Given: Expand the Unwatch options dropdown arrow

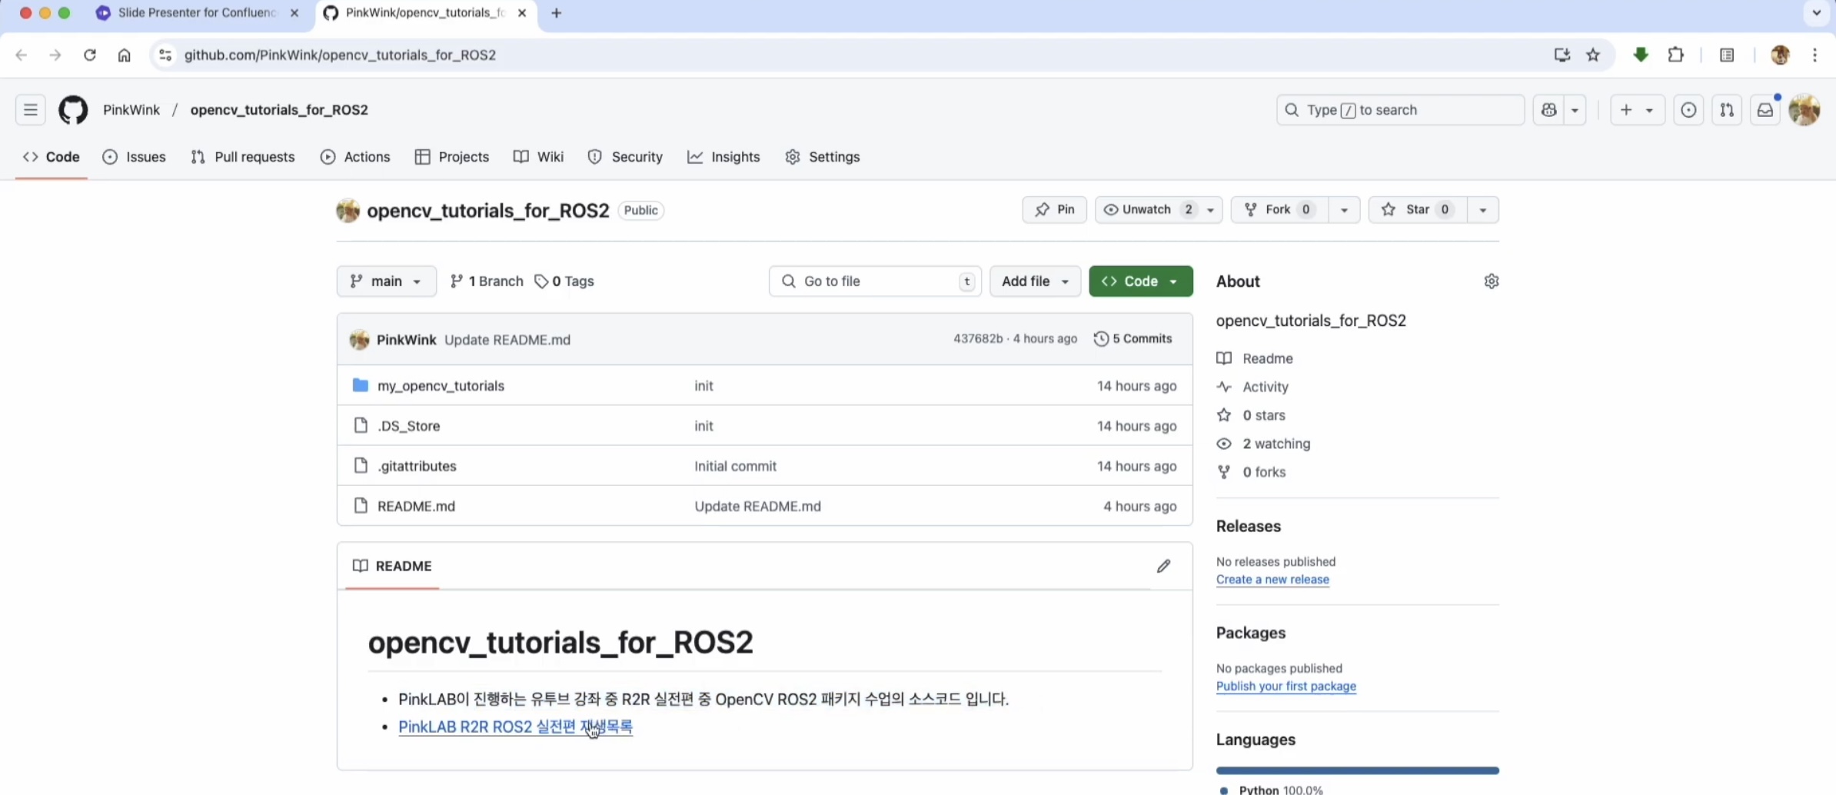Looking at the screenshot, I should [1211, 210].
